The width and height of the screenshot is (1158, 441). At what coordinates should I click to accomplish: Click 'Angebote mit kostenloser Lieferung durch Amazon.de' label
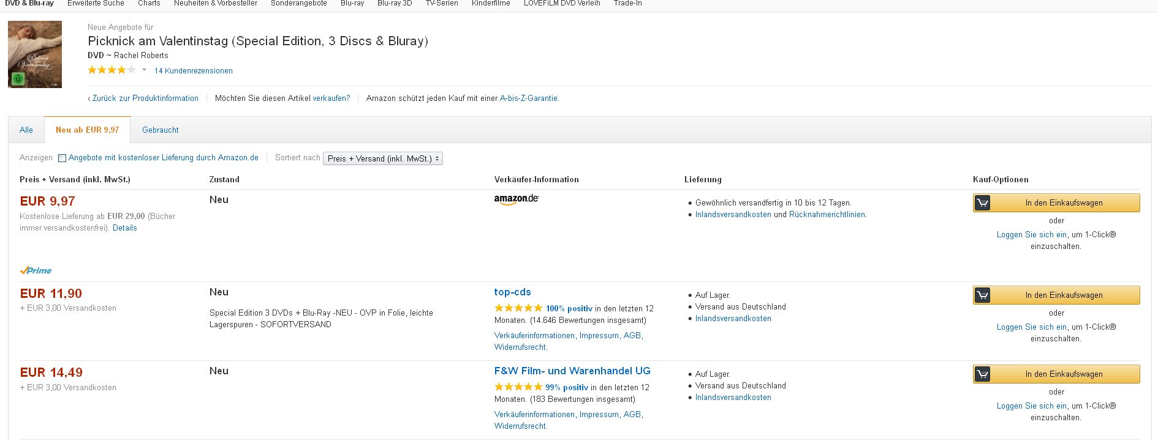coord(164,158)
